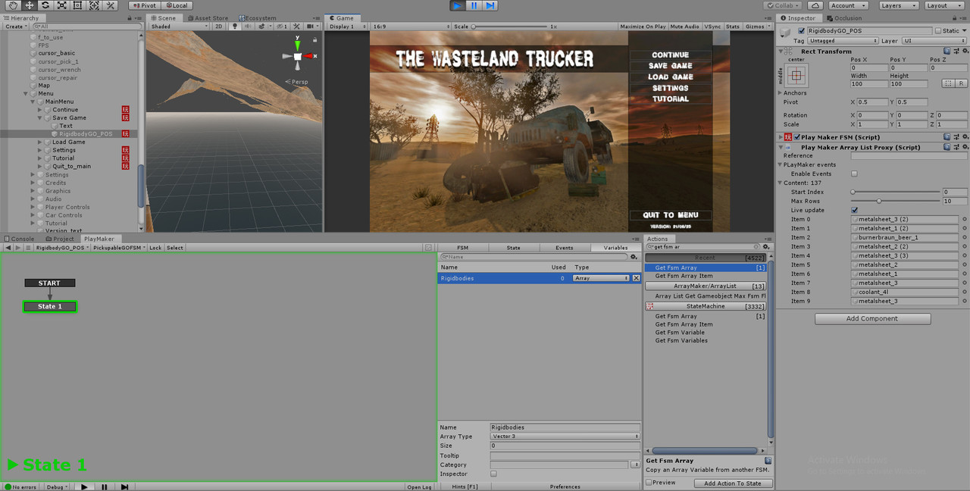Select the combined Transform tool

[94, 5]
